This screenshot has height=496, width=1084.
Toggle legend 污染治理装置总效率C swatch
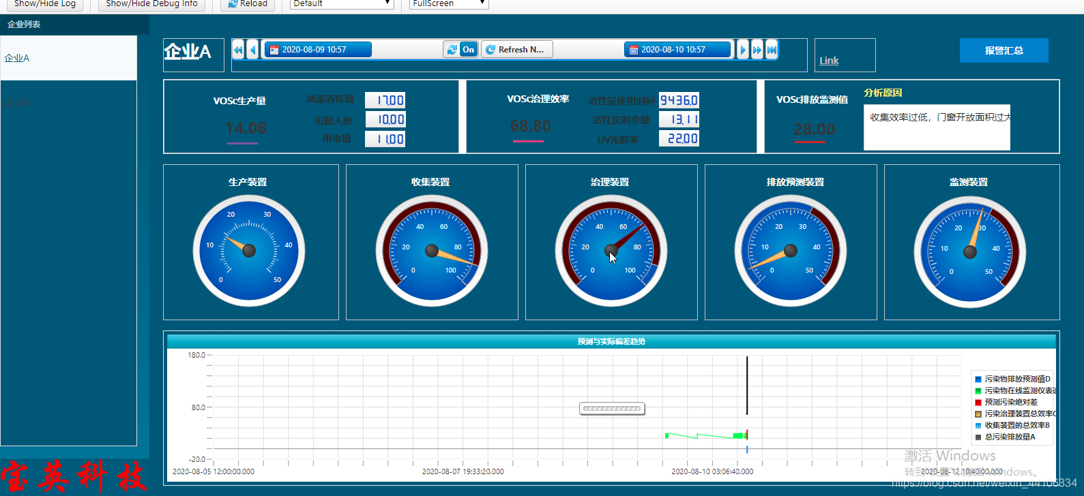click(x=978, y=414)
